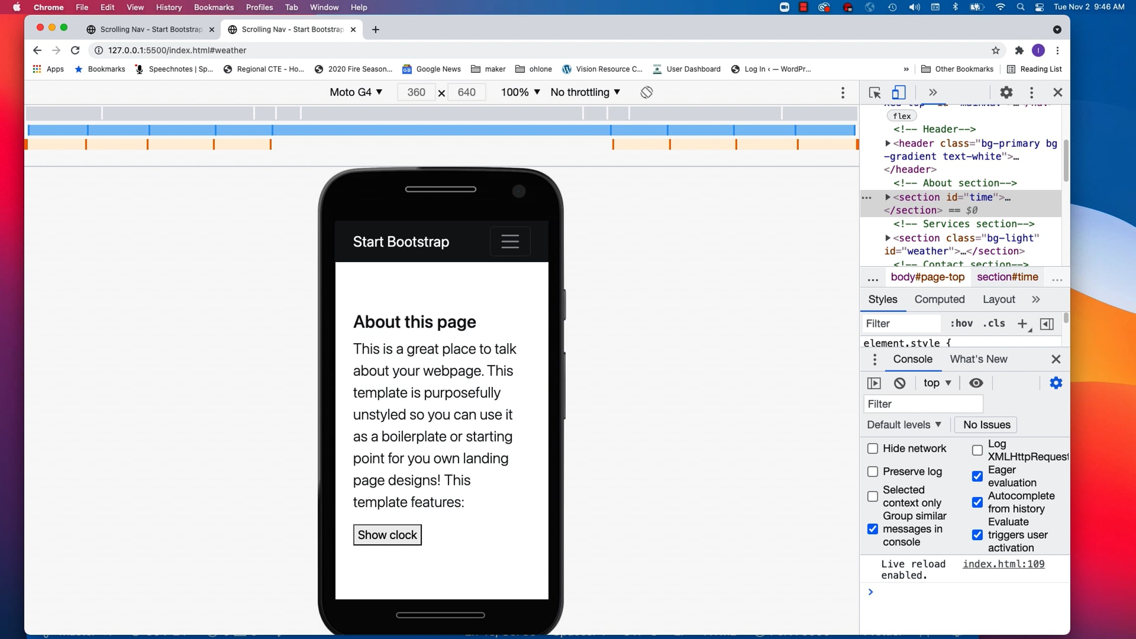Click the rotate device orientation icon
Image resolution: width=1136 pixels, height=639 pixels.
click(x=647, y=92)
